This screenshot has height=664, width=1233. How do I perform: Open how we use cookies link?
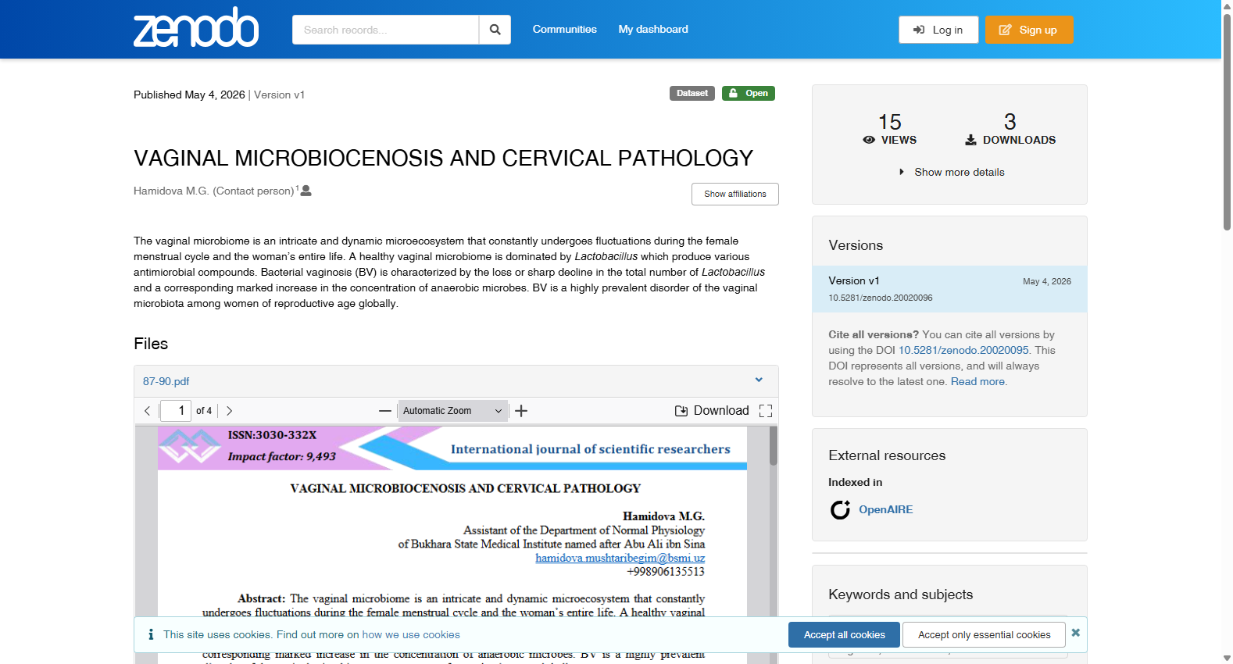411,635
